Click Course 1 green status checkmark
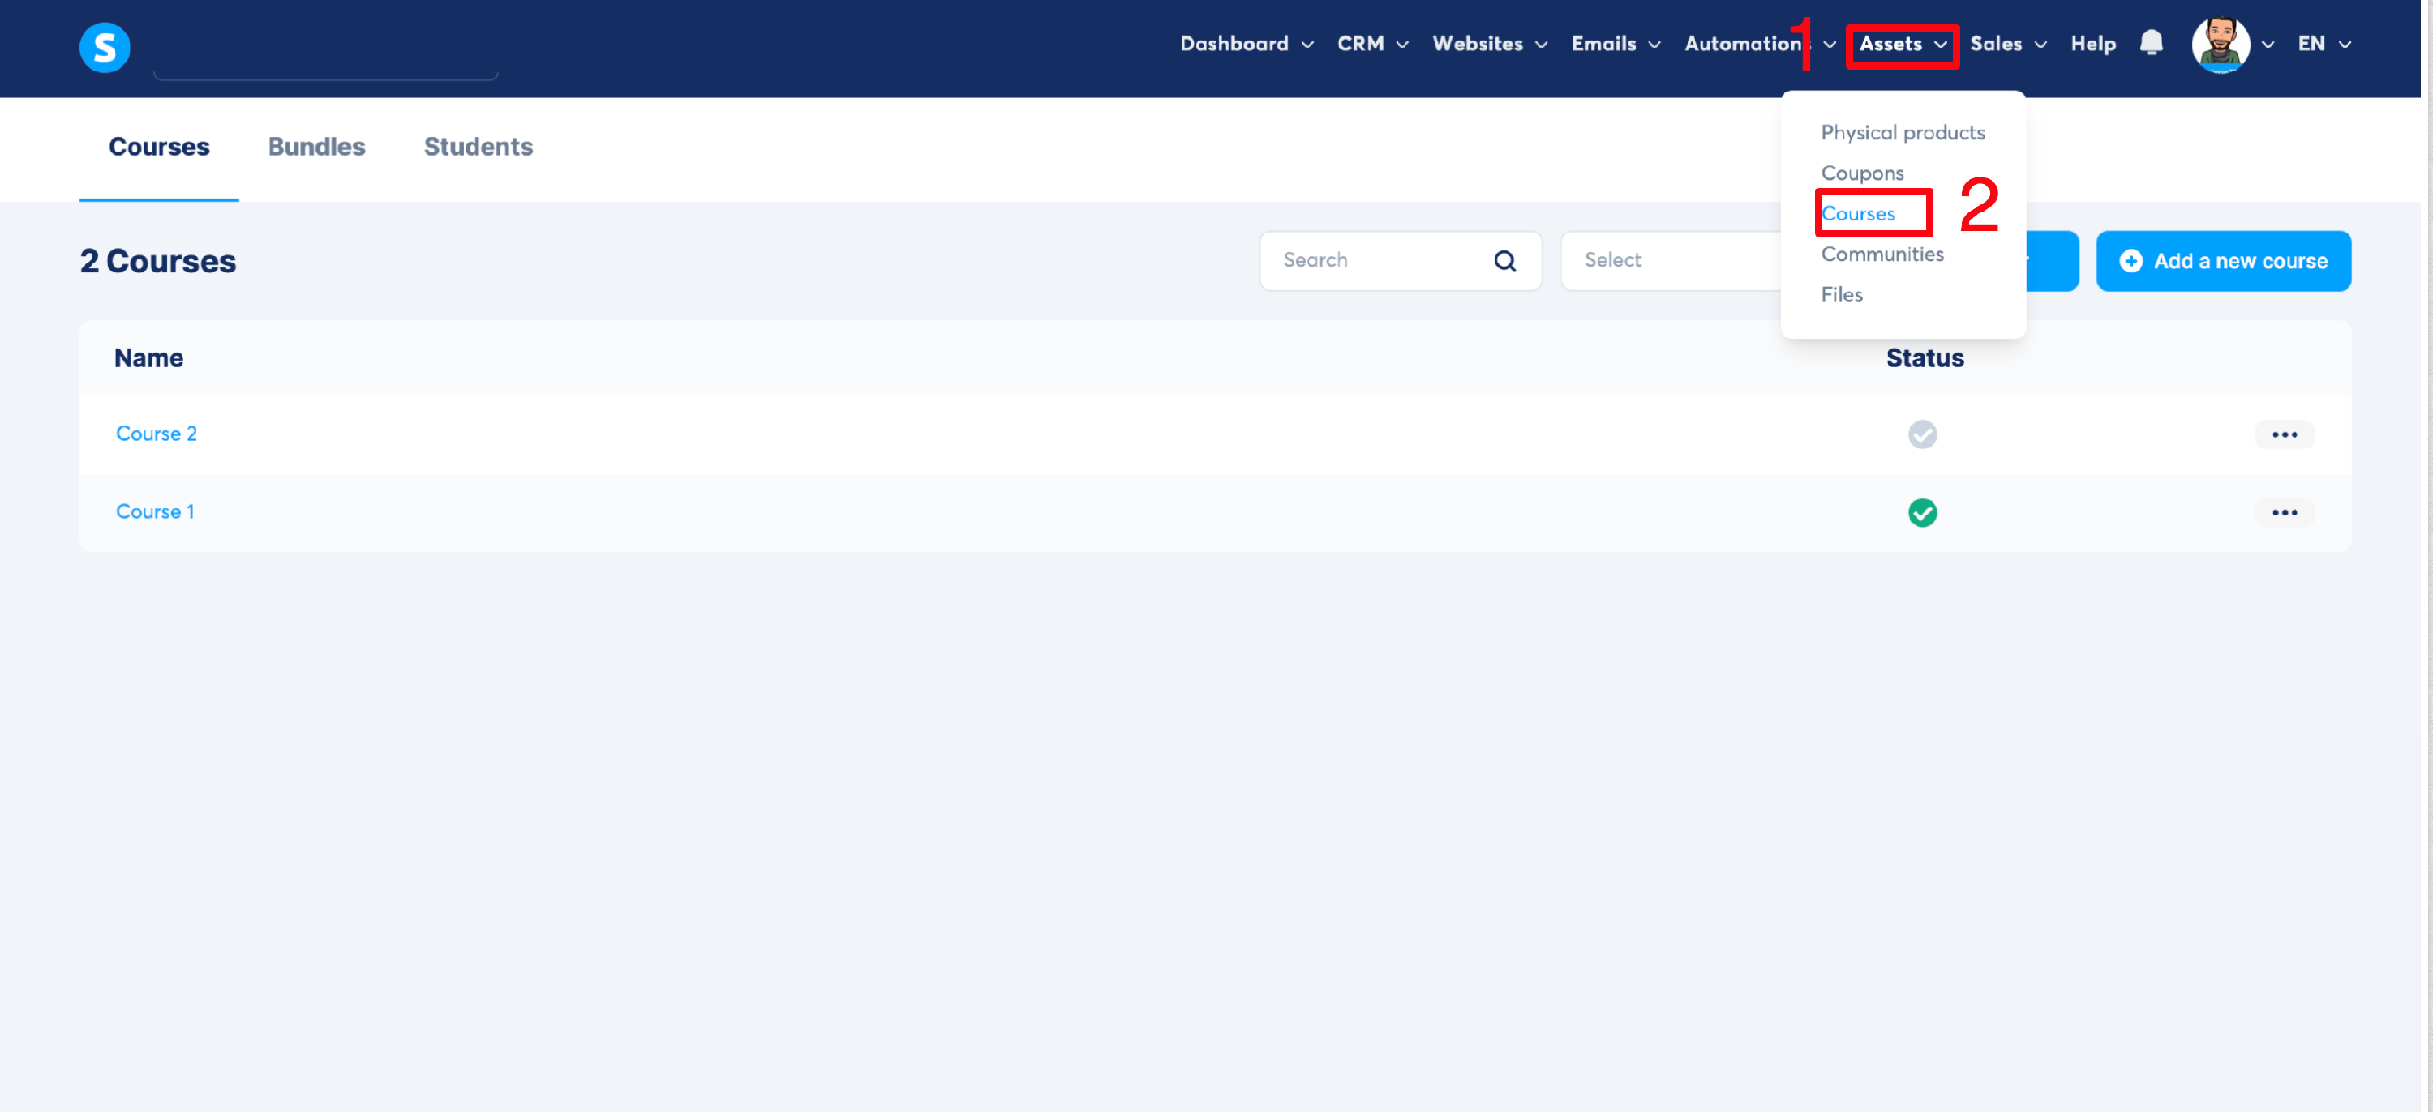 1922,512
